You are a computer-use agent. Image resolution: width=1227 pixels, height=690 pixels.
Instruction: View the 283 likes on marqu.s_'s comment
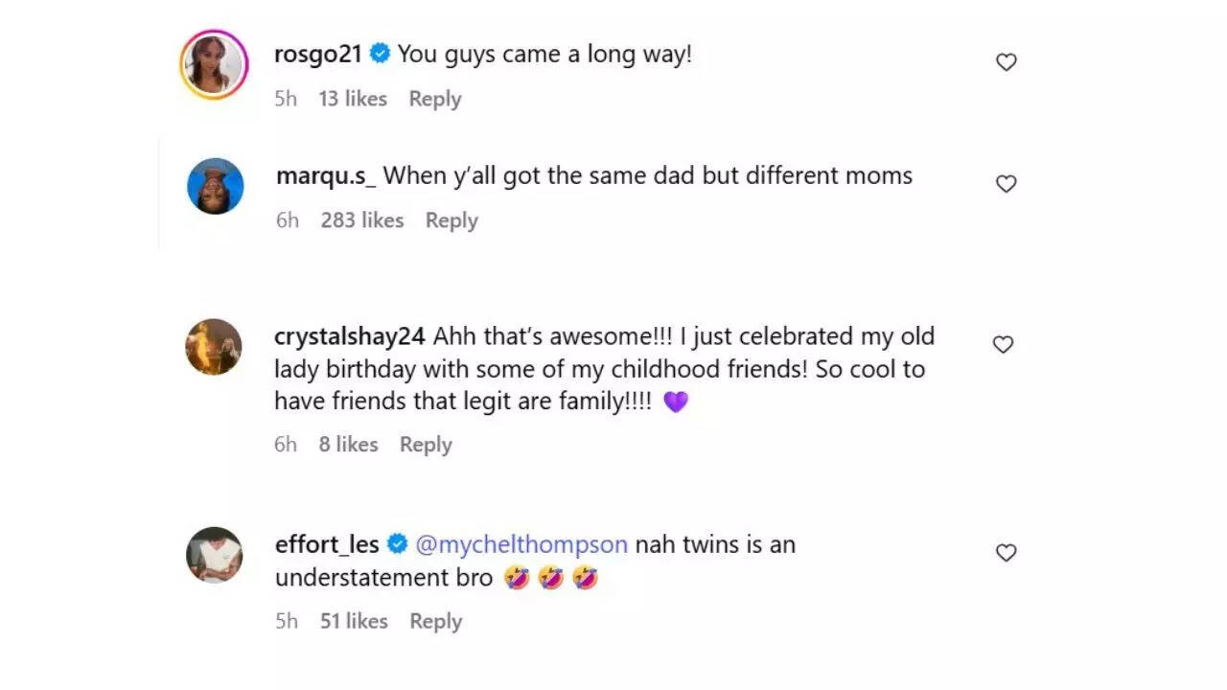pyautogui.click(x=362, y=220)
